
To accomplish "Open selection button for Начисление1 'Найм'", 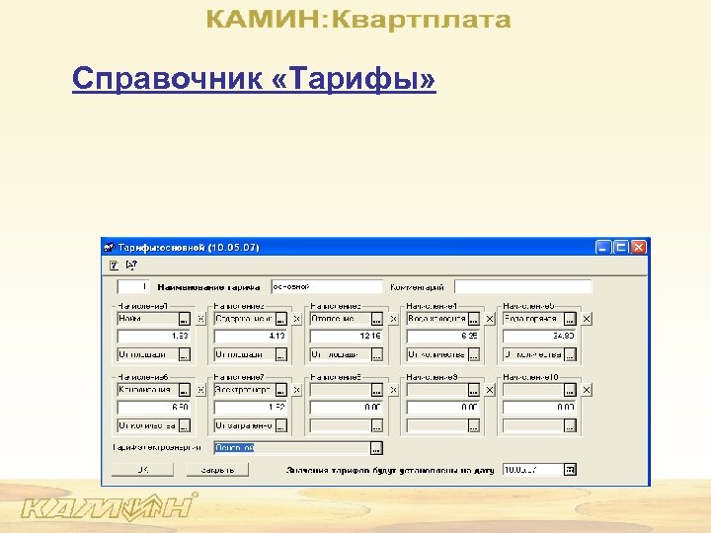I will click(x=184, y=319).
